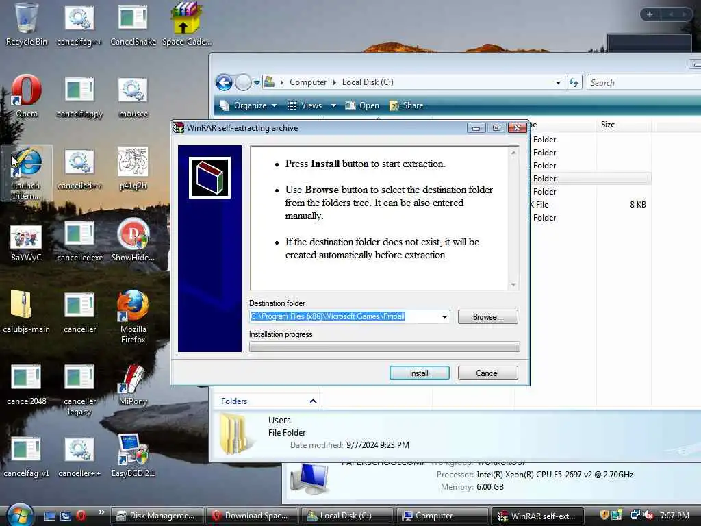
Task: Click scroll up arrow in instructions box
Action: (513, 153)
